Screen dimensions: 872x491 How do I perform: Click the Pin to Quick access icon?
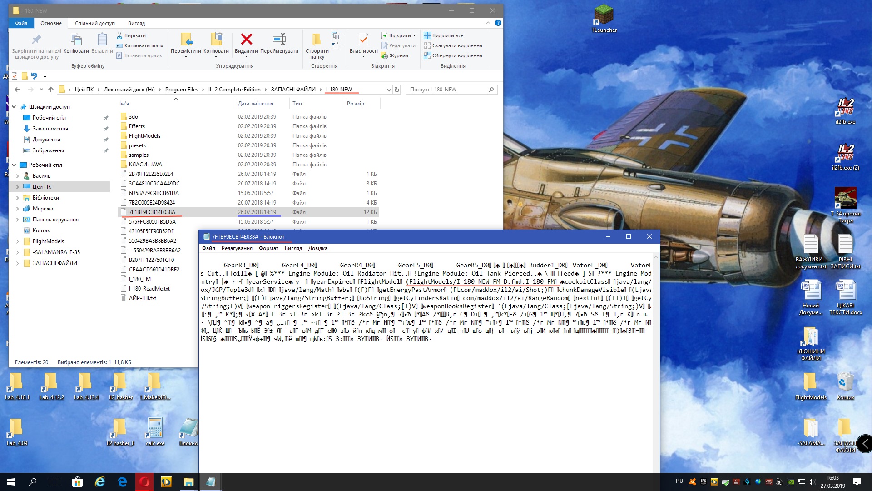[x=36, y=40]
